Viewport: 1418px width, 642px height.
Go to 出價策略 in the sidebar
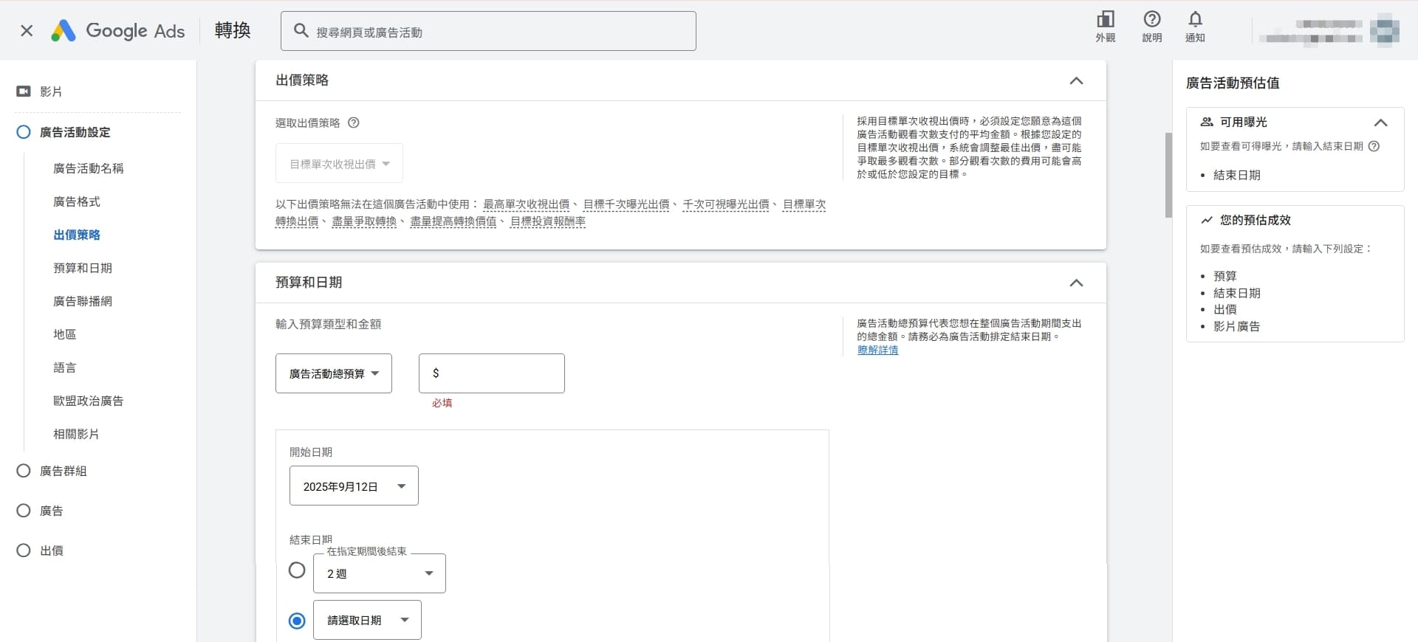[x=77, y=235]
